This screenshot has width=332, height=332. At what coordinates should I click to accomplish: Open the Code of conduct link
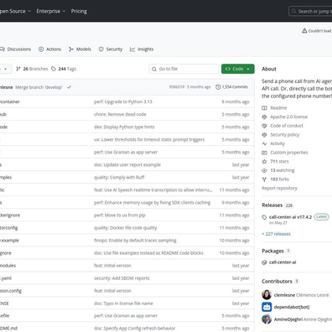pyautogui.click(x=287, y=126)
